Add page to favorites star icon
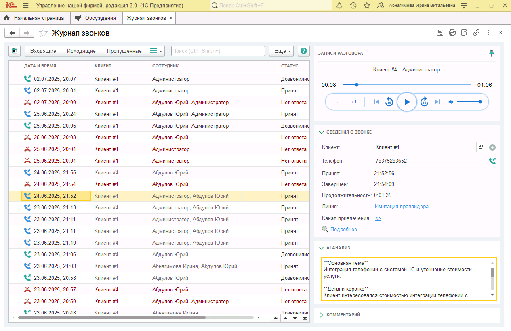The width and height of the screenshot is (511, 331). coord(44,33)
